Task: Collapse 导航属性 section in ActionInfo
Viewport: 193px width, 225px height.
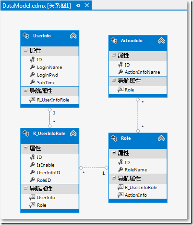Action: pyautogui.click(x=113, y=80)
